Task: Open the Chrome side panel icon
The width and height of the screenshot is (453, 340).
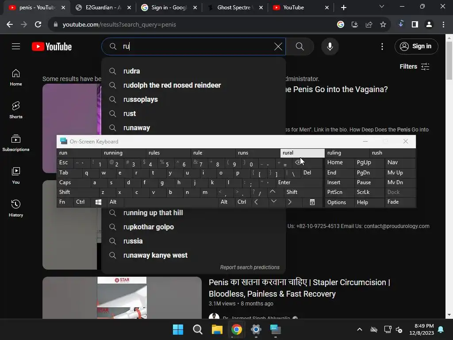Action: [415, 25]
